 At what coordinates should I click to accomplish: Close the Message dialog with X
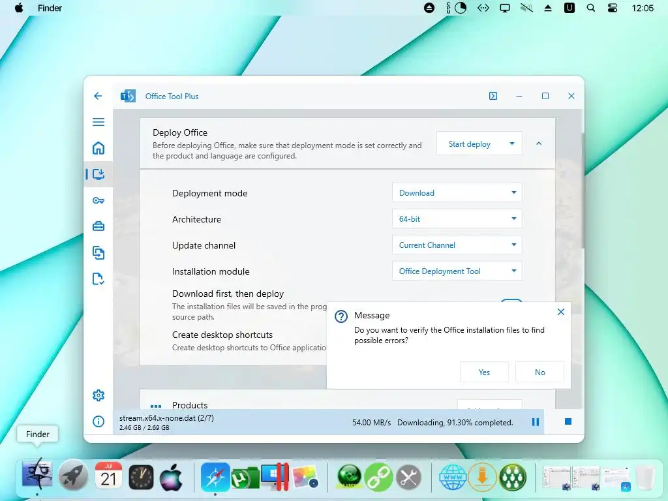pyautogui.click(x=560, y=312)
